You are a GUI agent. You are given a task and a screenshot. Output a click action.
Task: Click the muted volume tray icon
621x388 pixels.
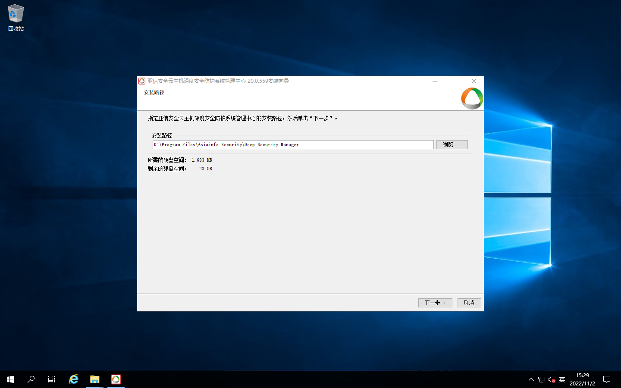coord(552,379)
